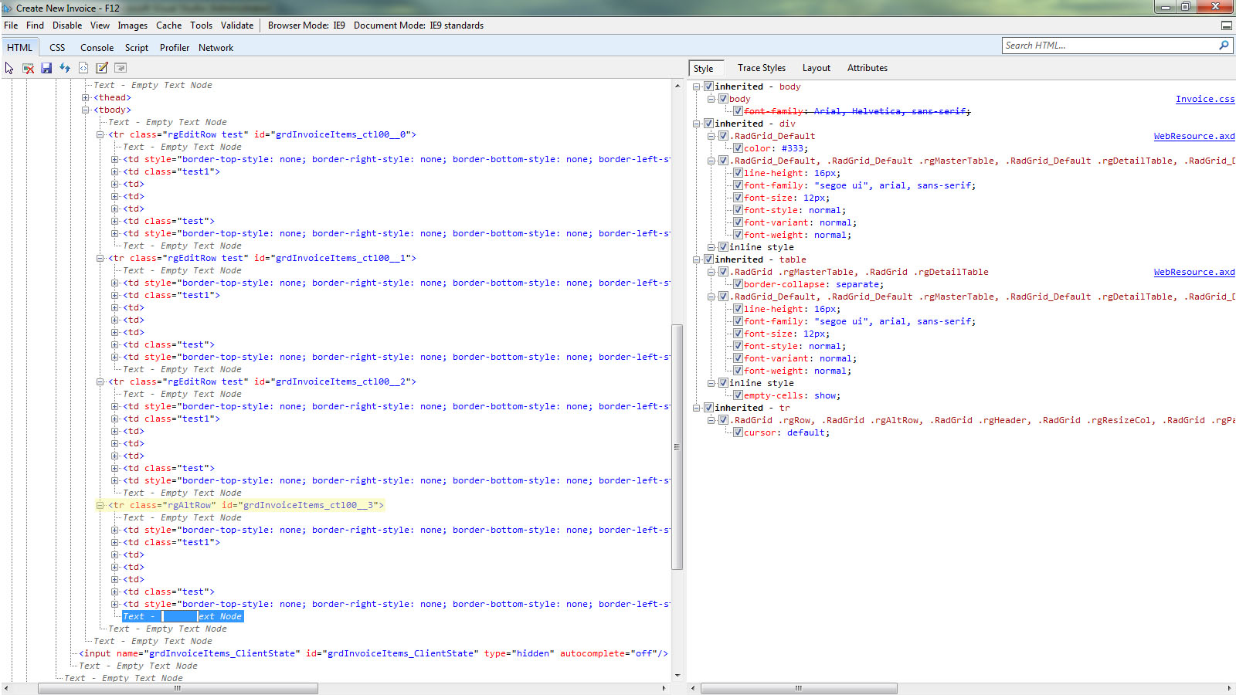Click the Save floppy disk icon
Image resolution: width=1236 pixels, height=695 pixels.
[46, 68]
